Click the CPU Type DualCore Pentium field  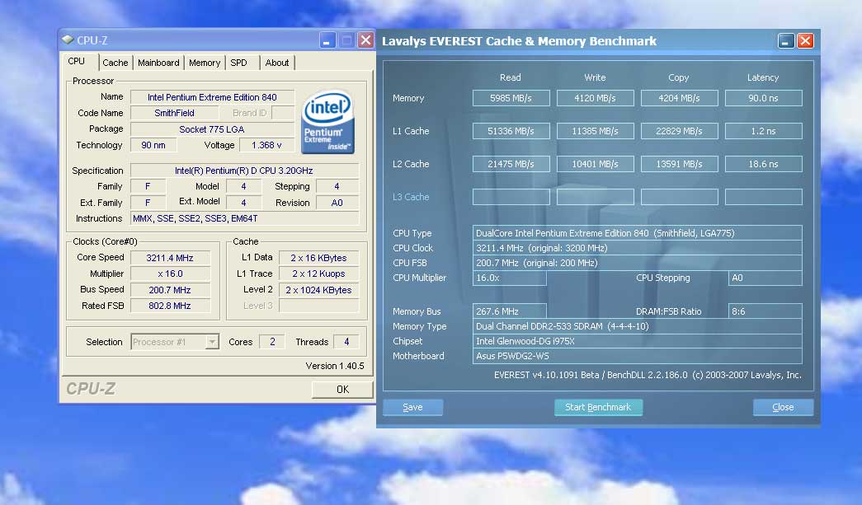tap(637, 233)
